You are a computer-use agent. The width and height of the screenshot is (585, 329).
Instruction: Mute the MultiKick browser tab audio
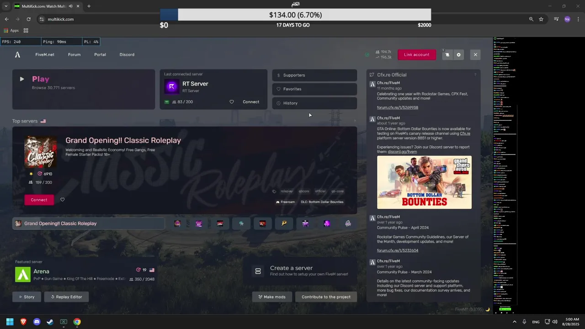70,6
